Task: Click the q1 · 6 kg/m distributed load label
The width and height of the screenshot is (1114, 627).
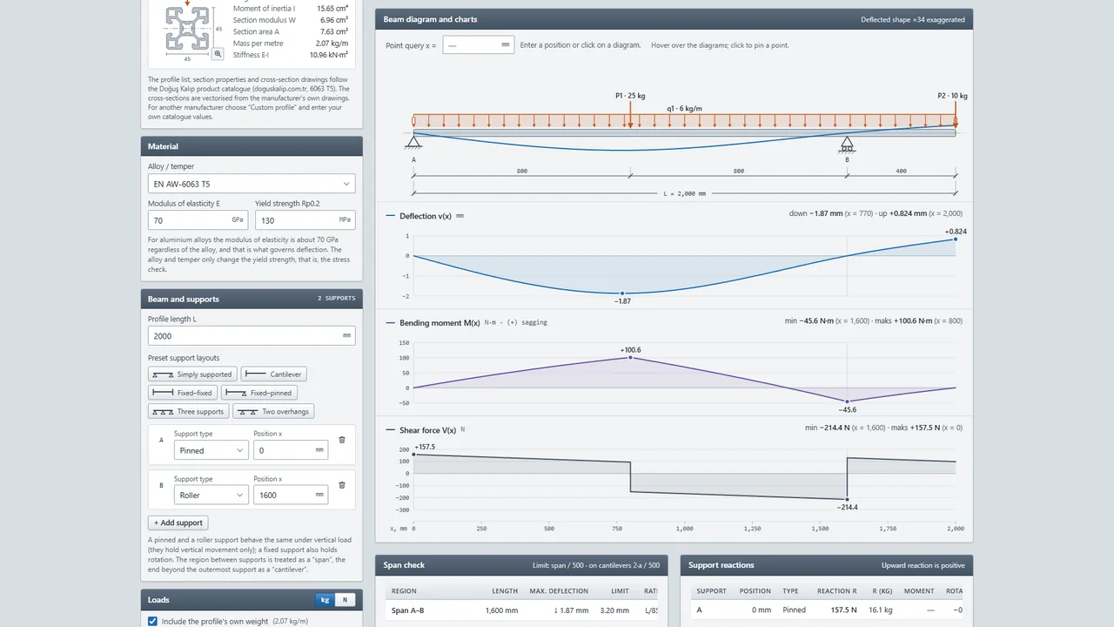Action: 685,109
